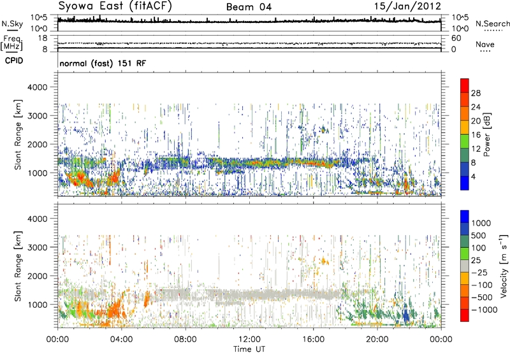Click the 'Freq. [MHz]' axis label
Image resolution: width=510 pixels, height=353 pixels.
pyautogui.click(x=11, y=43)
